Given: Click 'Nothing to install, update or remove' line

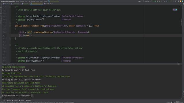Looking at the screenshot, I should pyautogui.click(x=22, y=80).
